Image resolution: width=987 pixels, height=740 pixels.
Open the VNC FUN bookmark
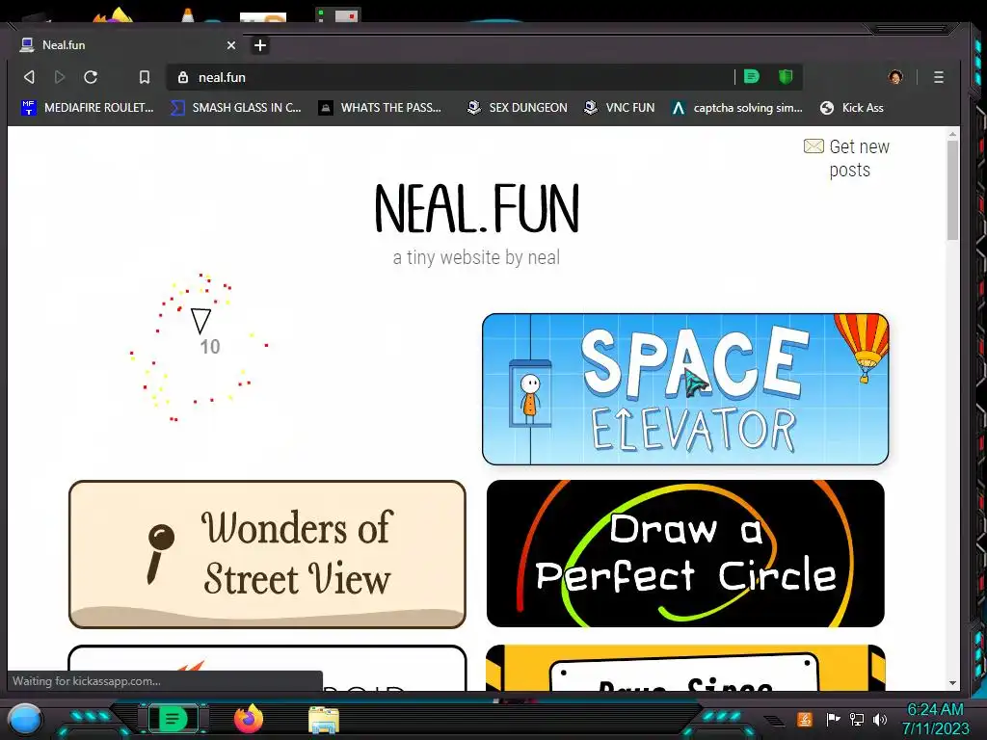(620, 108)
